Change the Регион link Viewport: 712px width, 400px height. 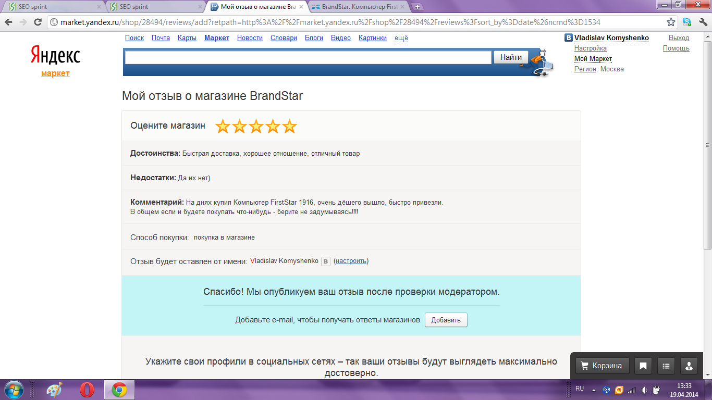click(x=585, y=69)
